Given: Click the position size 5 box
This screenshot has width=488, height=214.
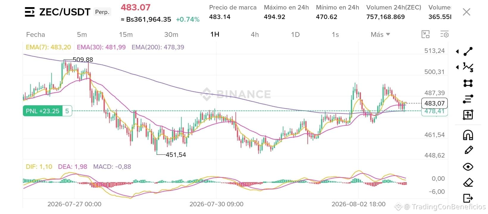Looking at the screenshot, I should (67, 111).
